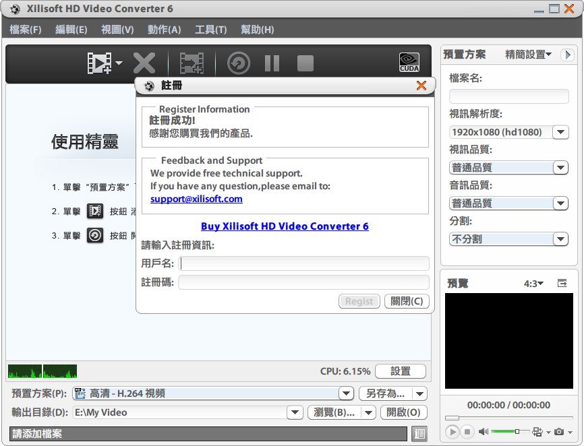Click the 另存為... button
The image size is (584, 446).
(x=385, y=393)
